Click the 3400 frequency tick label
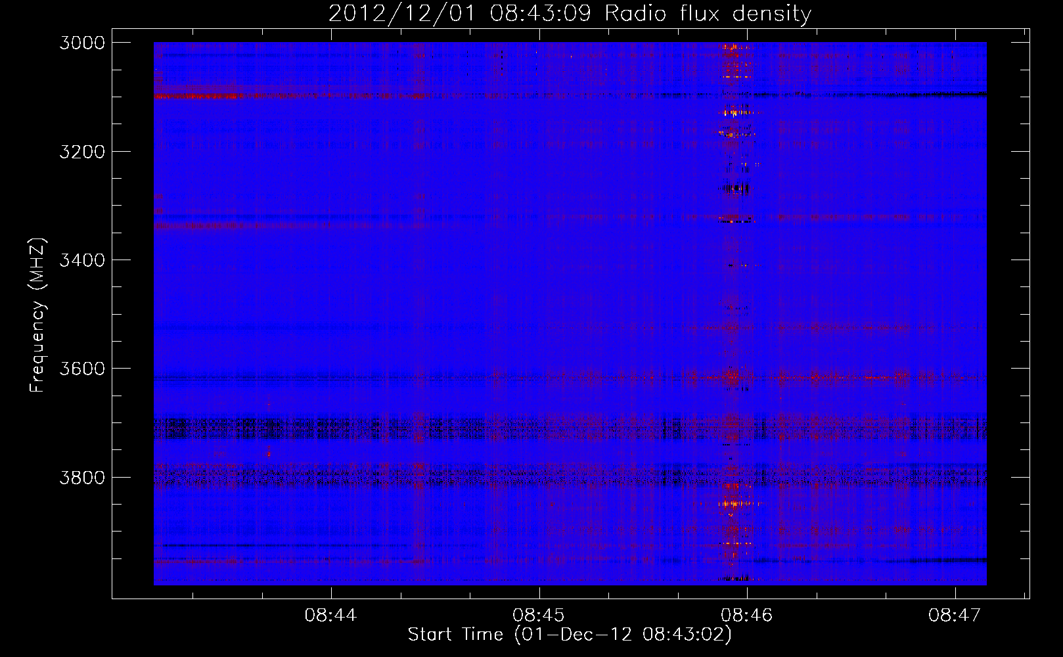 click(82, 260)
